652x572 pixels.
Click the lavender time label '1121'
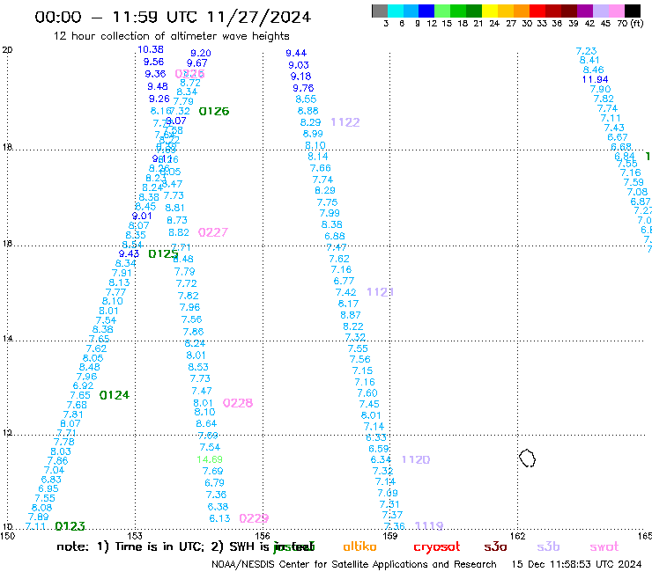[x=380, y=292]
